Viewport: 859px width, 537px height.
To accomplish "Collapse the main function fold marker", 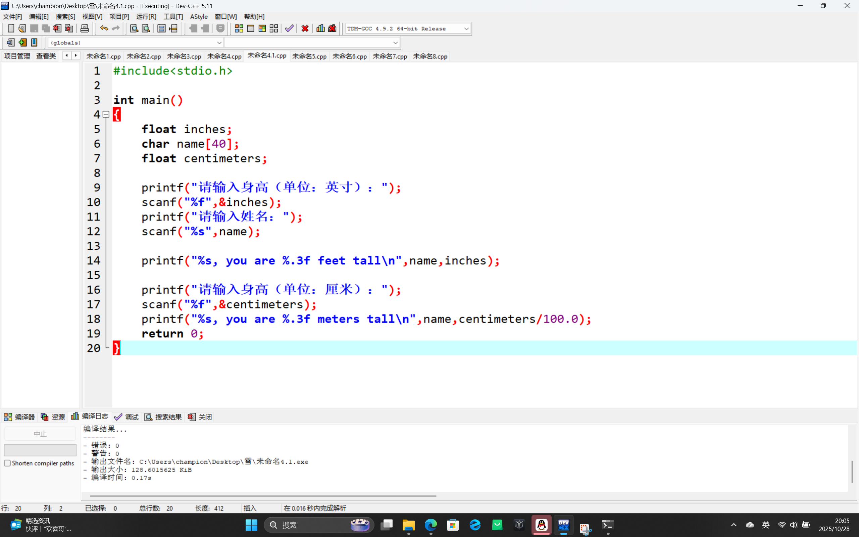I will (x=106, y=114).
